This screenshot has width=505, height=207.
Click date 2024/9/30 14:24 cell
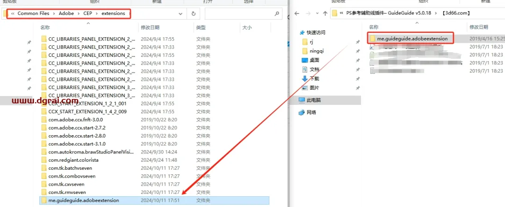click(x=159, y=152)
